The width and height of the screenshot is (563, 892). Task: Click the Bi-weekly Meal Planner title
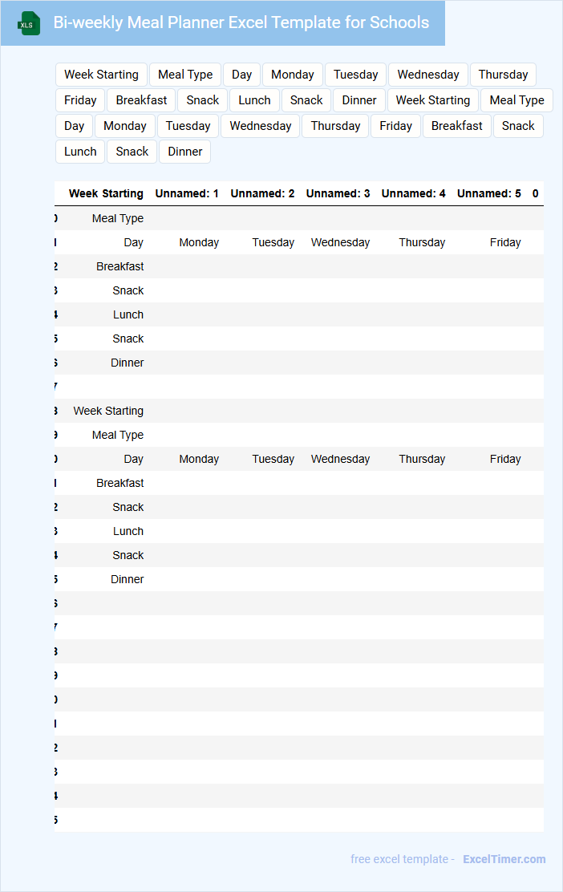pyautogui.click(x=241, y=22)
